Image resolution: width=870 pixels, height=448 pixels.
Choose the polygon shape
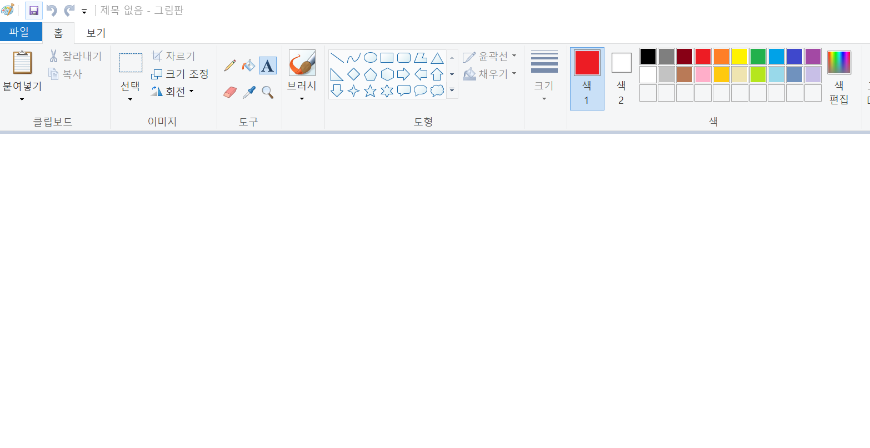click(421, 58)
